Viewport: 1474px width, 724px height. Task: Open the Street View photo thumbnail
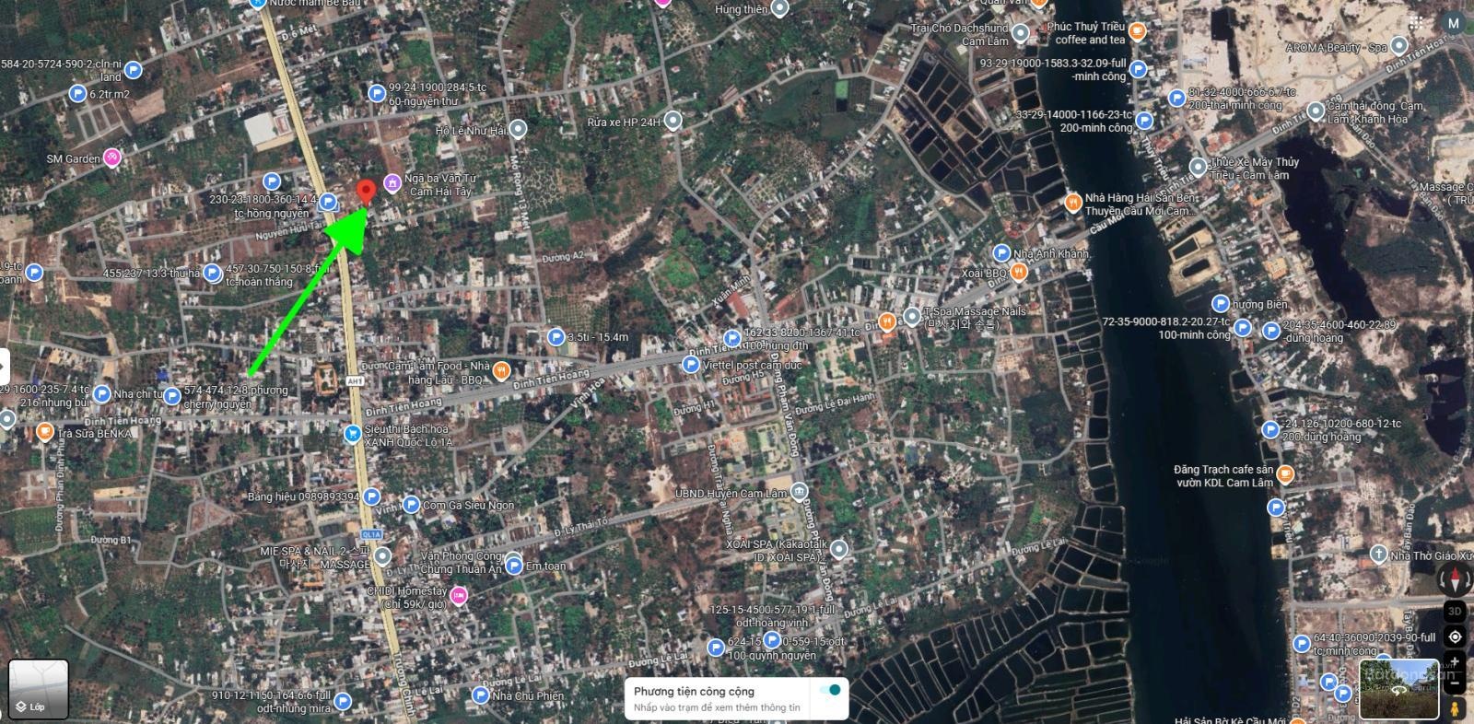pyautogui.click(x=1398, y=689)
